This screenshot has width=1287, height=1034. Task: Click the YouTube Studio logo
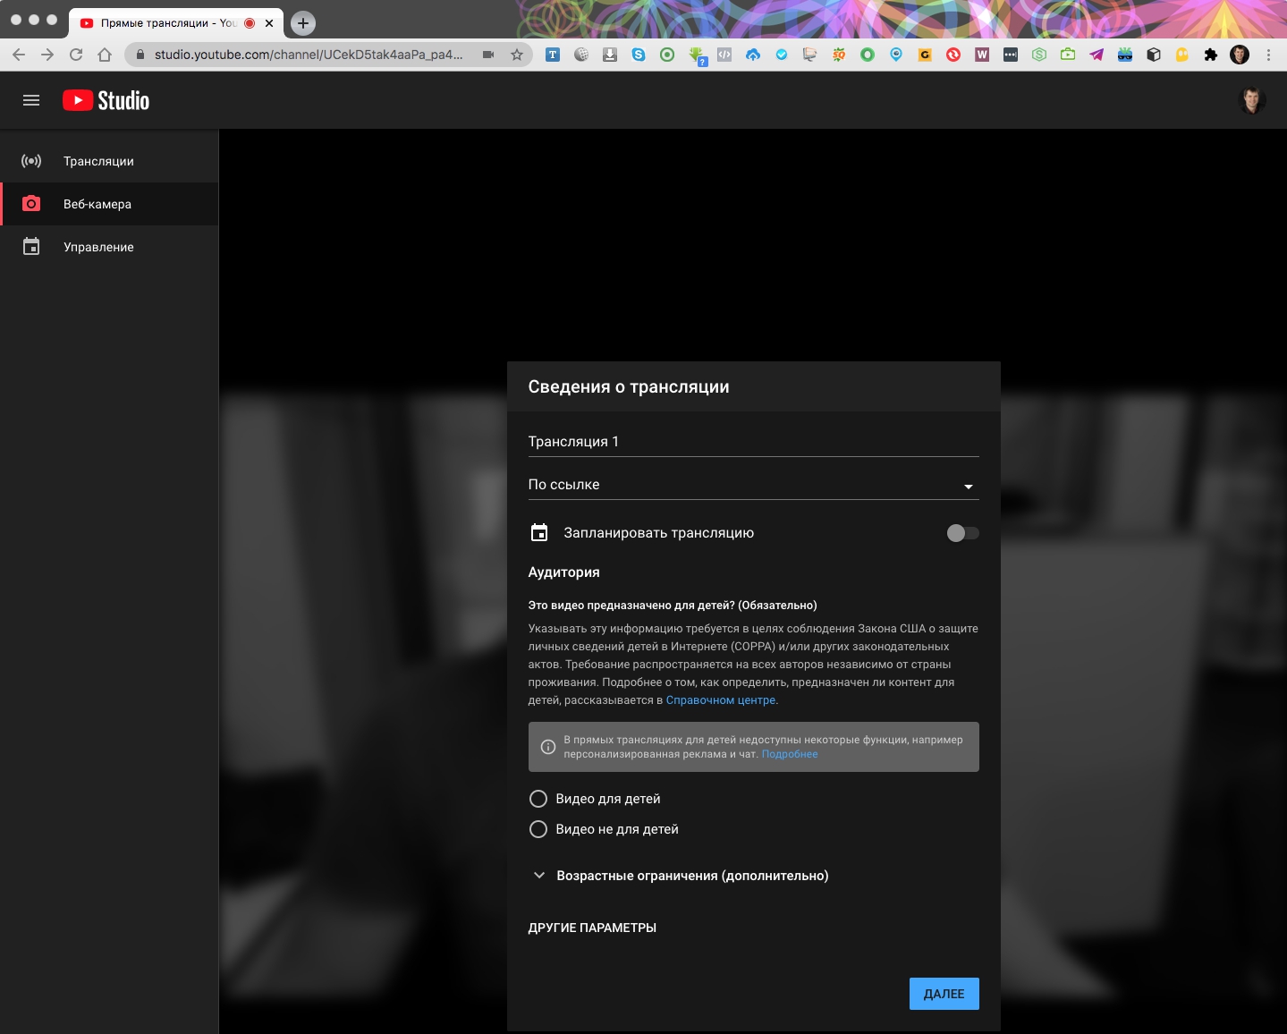pos(106,100)
